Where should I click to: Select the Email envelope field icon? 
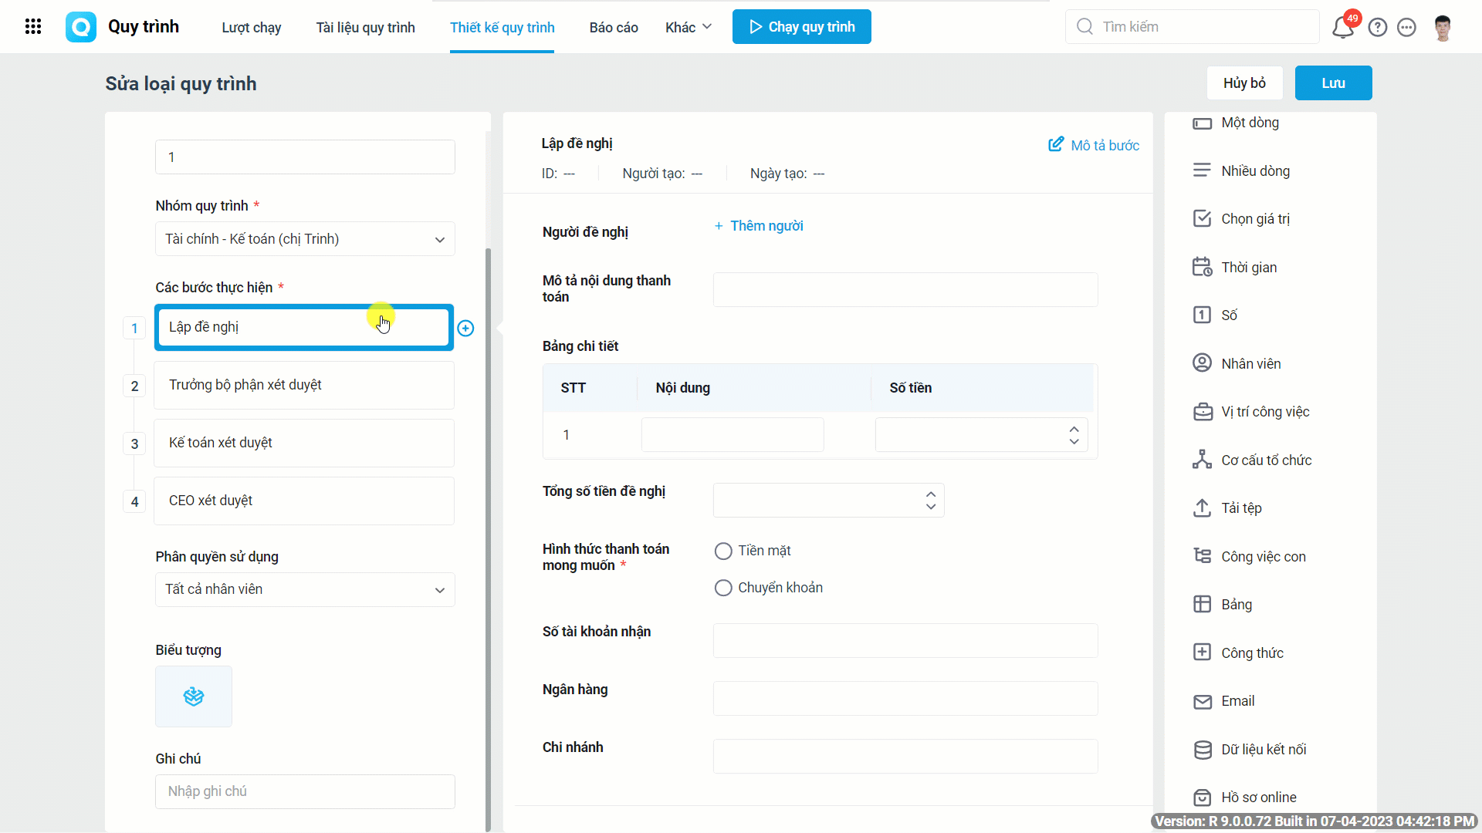(1202, 701)
